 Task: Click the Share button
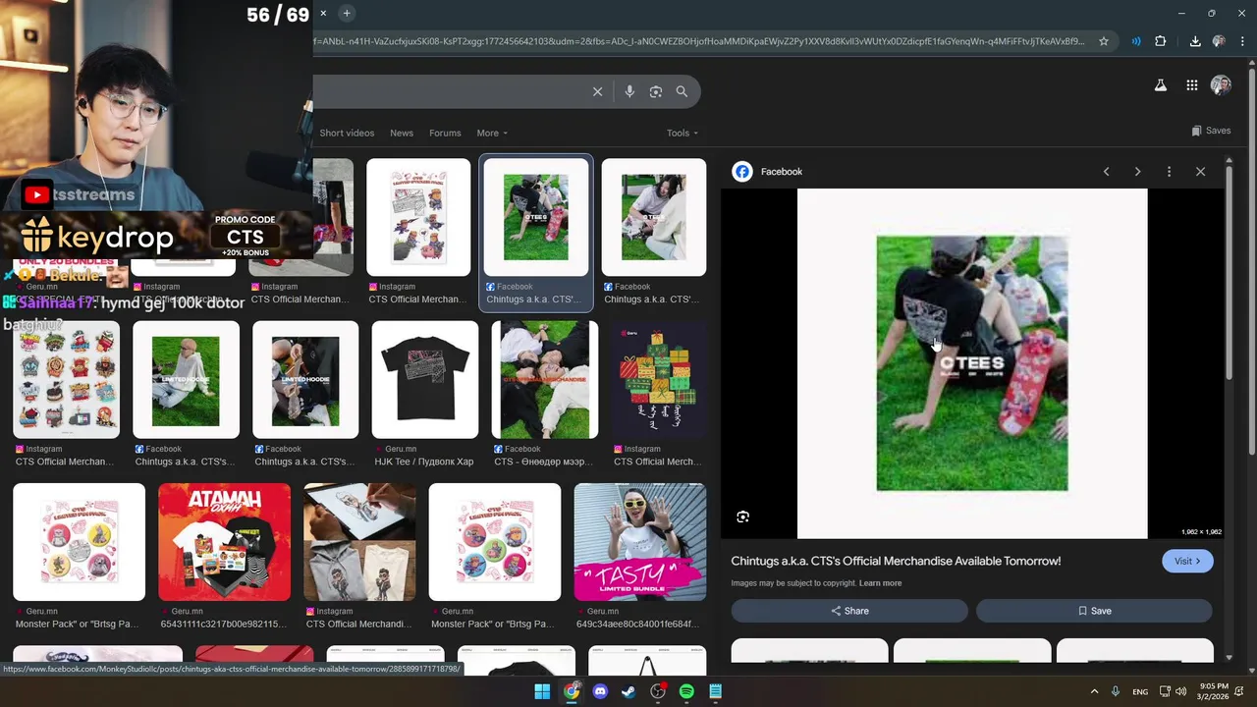coord(849,611)
